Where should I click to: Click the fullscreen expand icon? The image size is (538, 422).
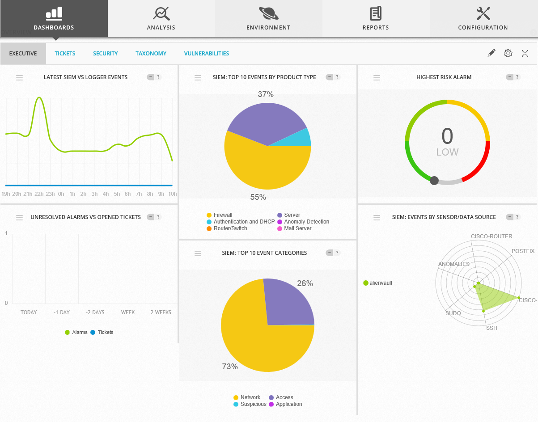point(525,53)
